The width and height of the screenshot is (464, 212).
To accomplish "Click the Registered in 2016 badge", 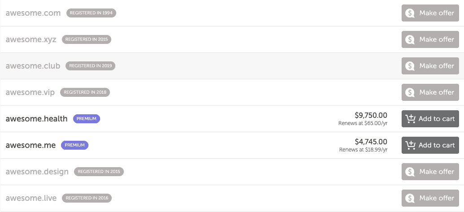I will (87, 198).
